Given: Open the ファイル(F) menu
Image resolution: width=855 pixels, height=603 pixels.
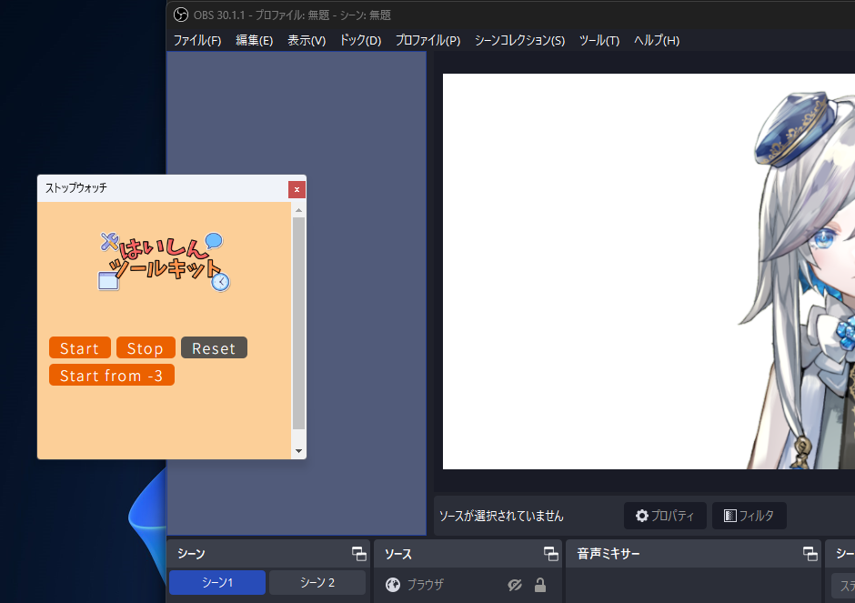Looking at the screenshot, I should coord(197,40).
